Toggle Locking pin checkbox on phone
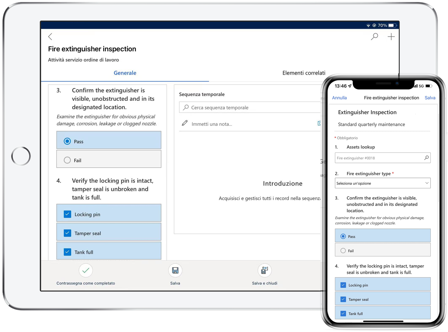Screen dimensions: 448x332 pyautogui.click(x=343, y=285)
